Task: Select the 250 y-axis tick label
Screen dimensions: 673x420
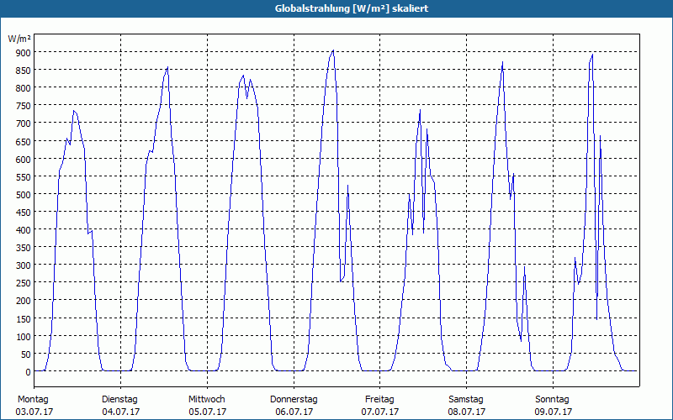Action: tap(24, 284)
